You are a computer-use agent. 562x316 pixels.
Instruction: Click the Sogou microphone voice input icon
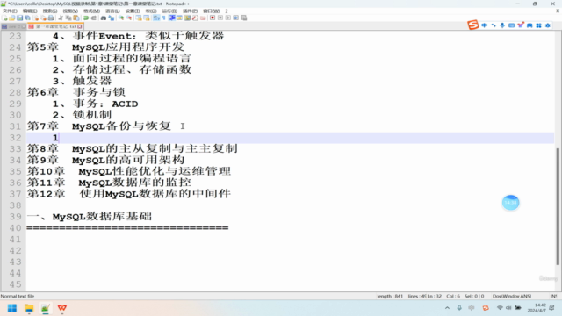(502, 25)
